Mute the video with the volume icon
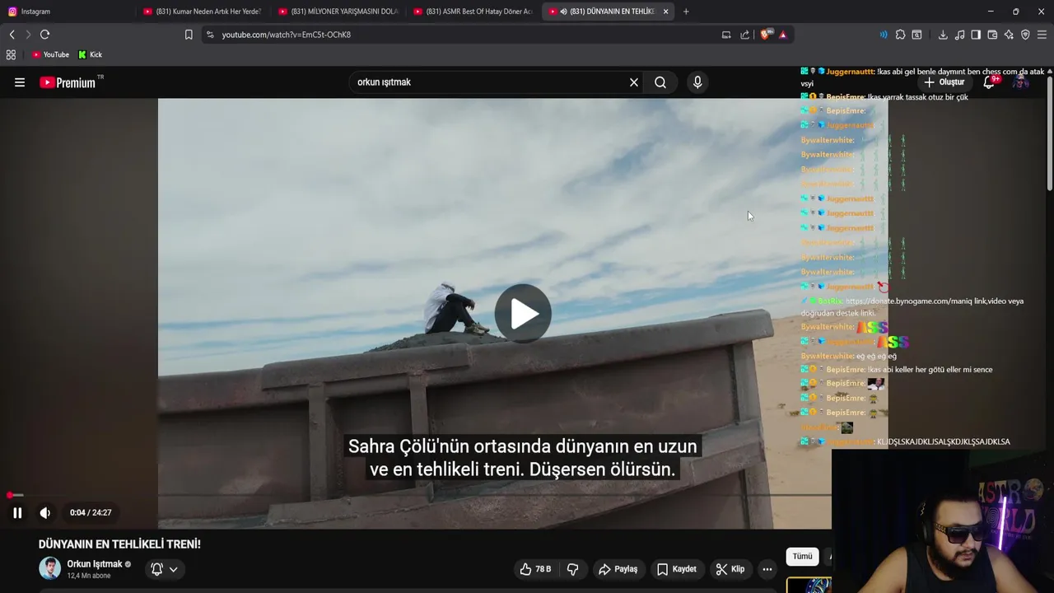This screenshot has height=593, width=1054. coord(45,512)
